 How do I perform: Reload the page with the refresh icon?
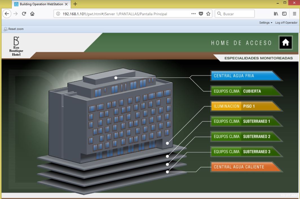tap(24, 14)
